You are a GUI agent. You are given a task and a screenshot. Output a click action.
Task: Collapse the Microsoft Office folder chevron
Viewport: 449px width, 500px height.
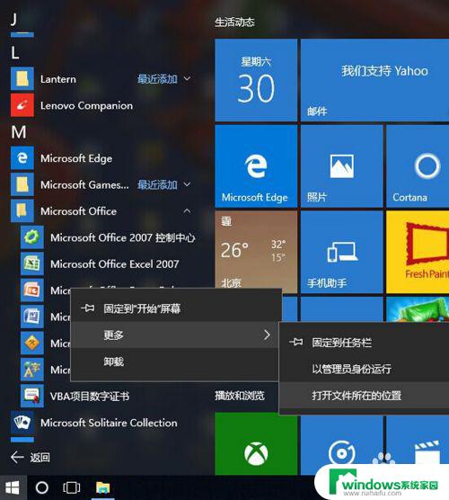point(188,210)
